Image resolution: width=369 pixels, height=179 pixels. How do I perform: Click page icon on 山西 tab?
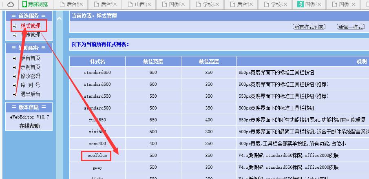pyautogui.click(x=130, y=4)
